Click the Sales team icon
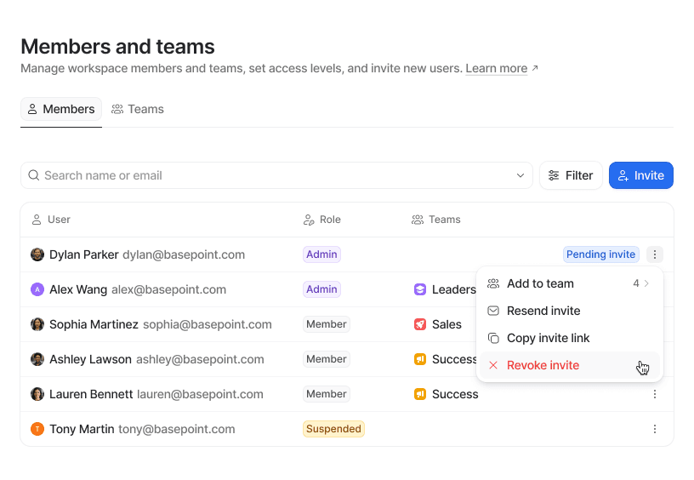Screen dimensions: 694x480 (x=420, y=324)
